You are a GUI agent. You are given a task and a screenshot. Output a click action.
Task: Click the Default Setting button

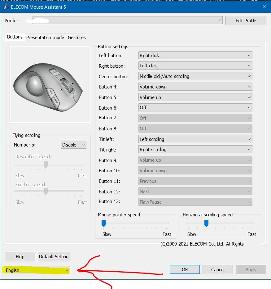tap(54, 257)
